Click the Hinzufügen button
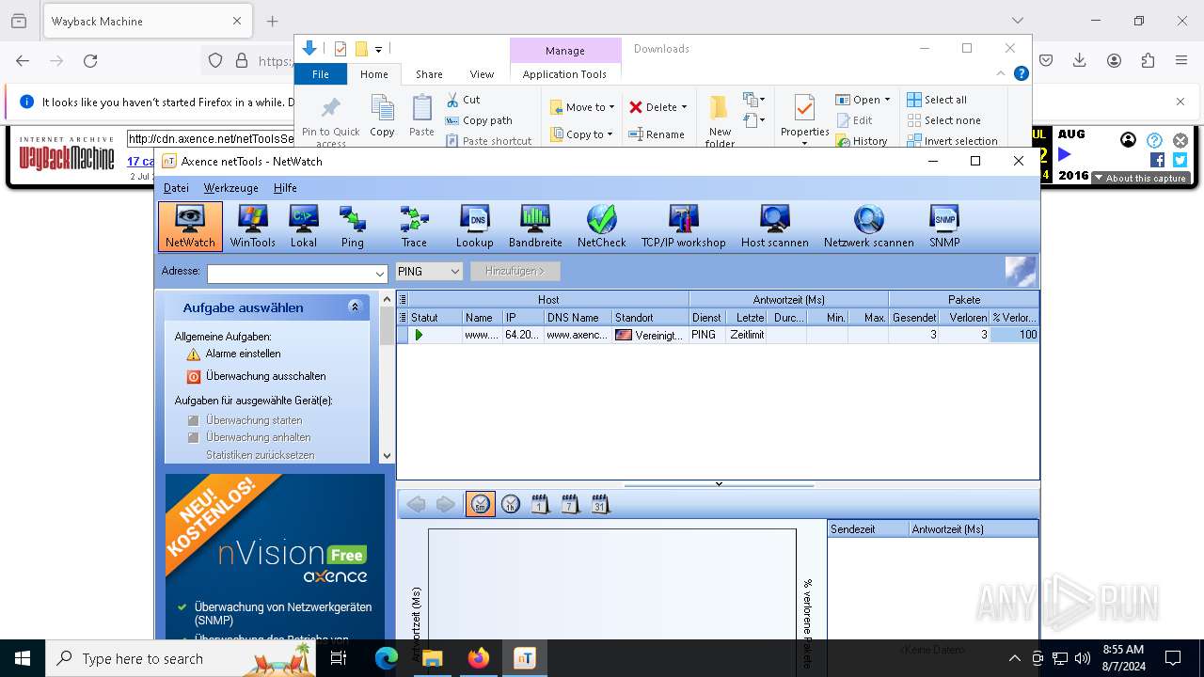This screenshot has width=1204, height=677. tap(515, 272)
